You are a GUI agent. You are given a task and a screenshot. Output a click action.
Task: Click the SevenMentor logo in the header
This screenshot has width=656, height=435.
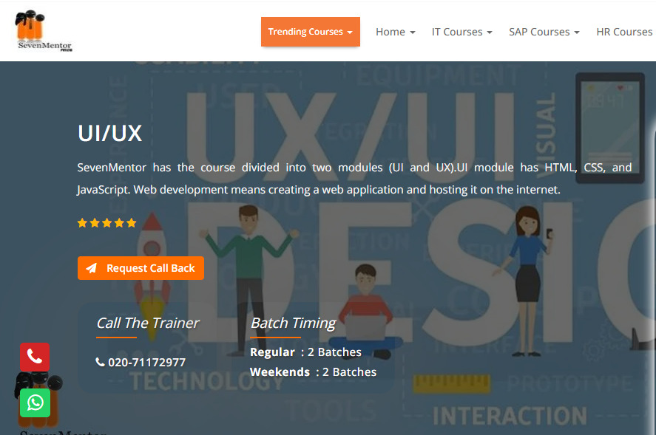[43, 31]
